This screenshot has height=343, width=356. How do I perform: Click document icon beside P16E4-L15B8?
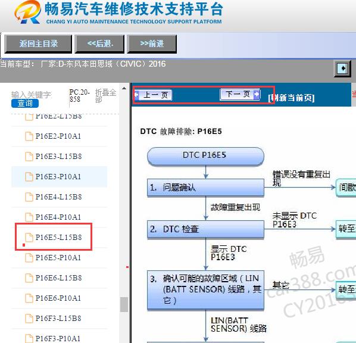(29, 197)
